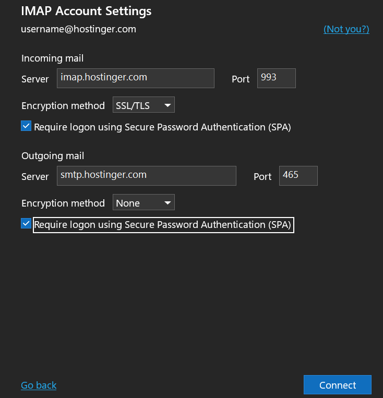The height and width of the screenshot is (398, 383).
Task: Uncheck the outgoing mail SPA checkbox
Action: pyautogui.click(x=26, y=224)
